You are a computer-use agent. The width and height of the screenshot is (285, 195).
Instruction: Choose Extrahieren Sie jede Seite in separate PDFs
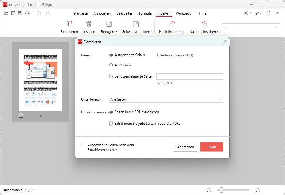pos(111,123)
